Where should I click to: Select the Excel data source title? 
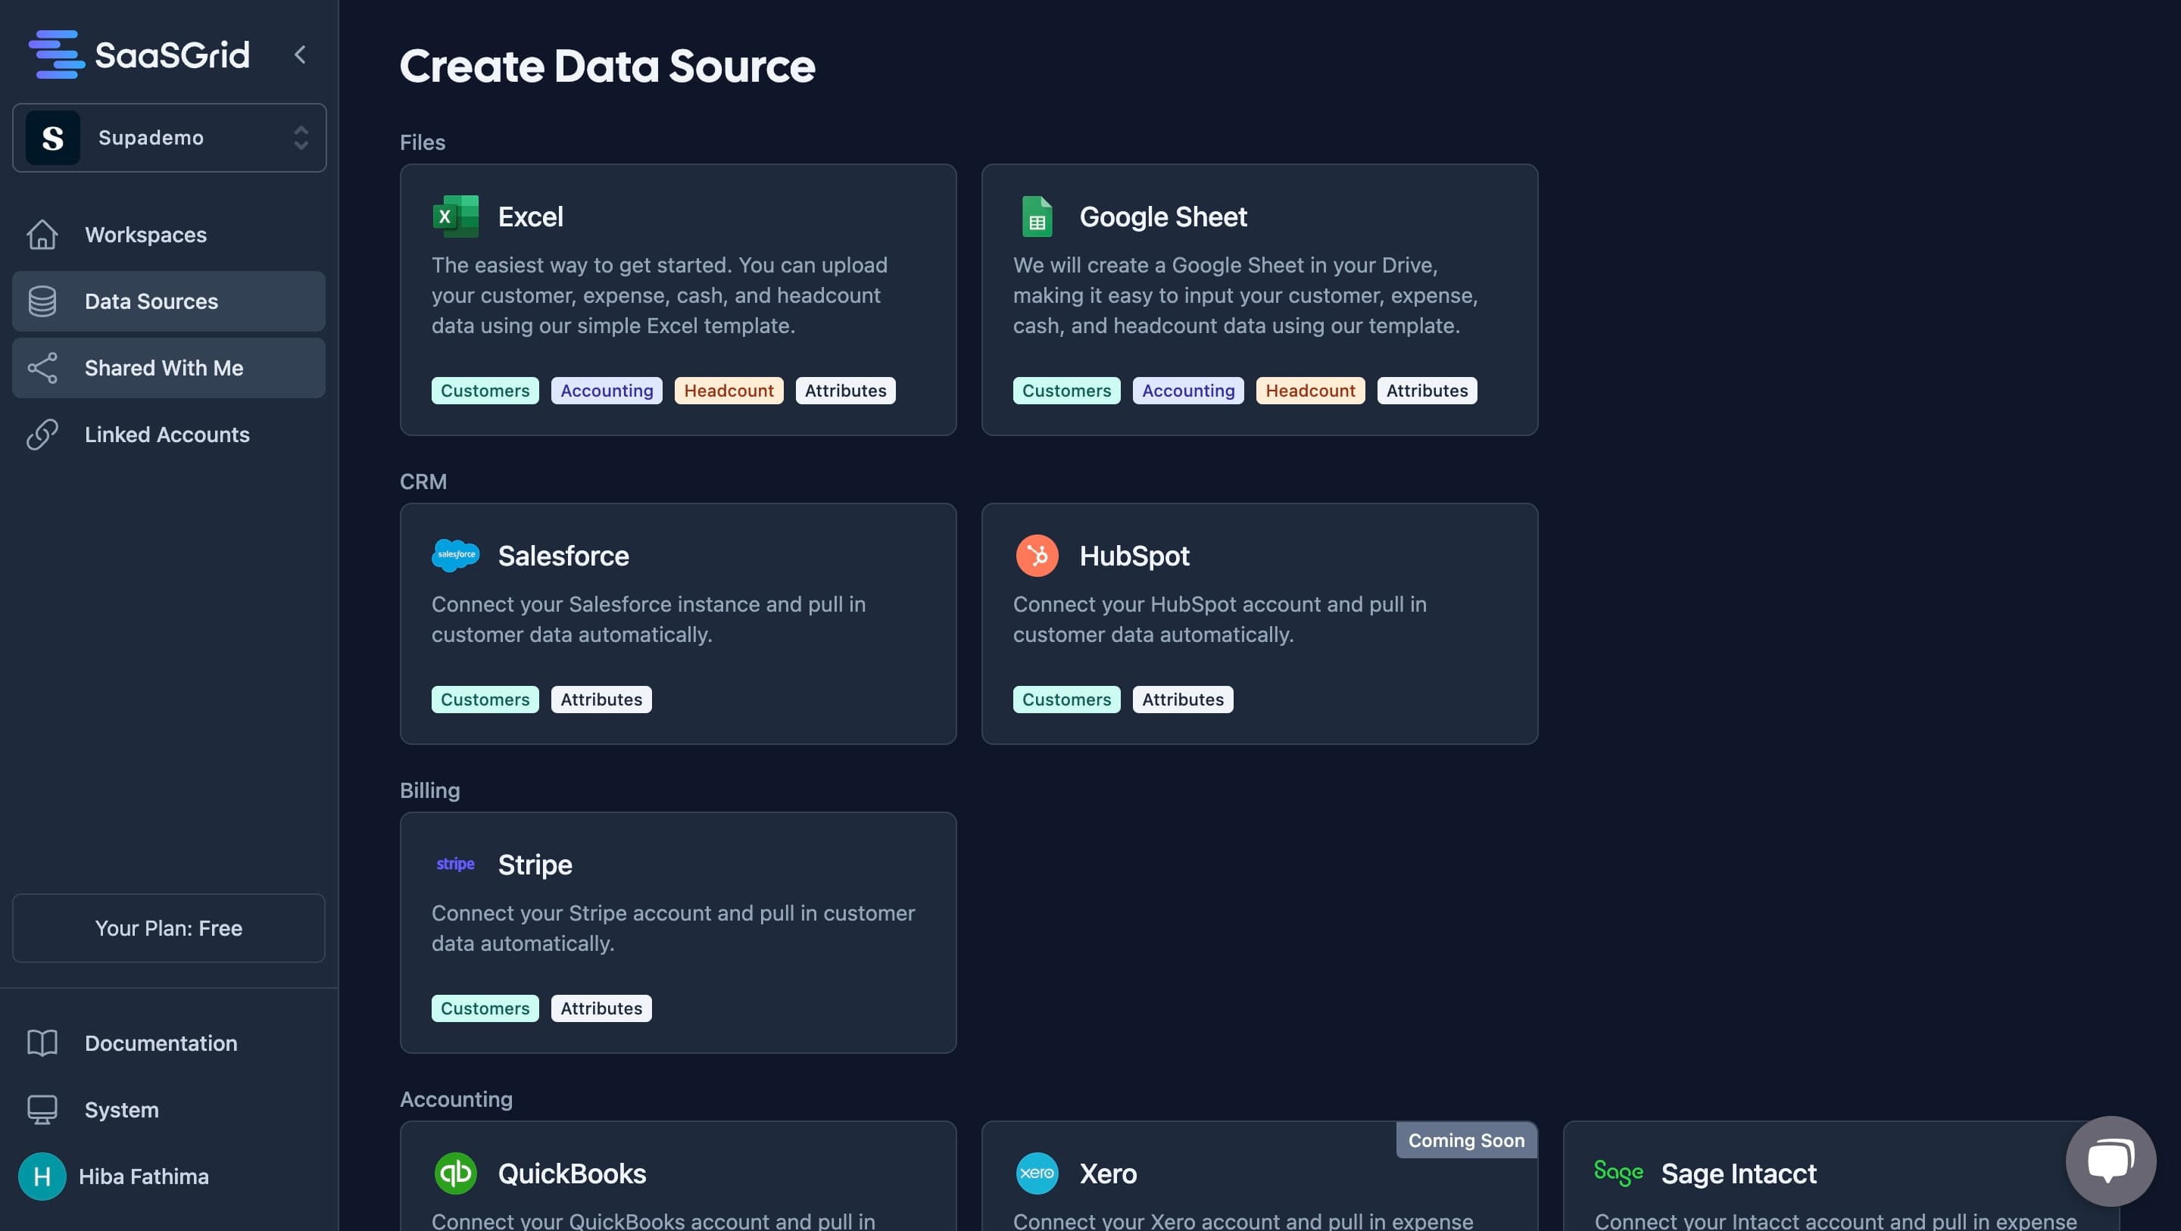[531, 217]
